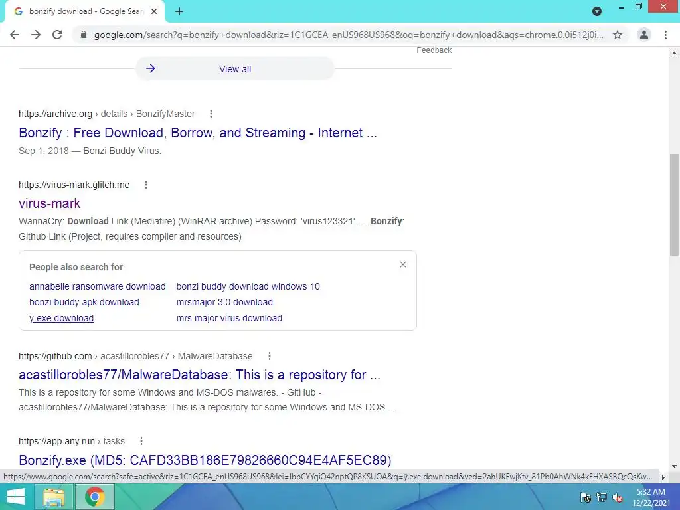Image resolution: width=680 pixels, height=510 pixels.
Task: Close the People also search for box
Action: (x=403, y=264)
